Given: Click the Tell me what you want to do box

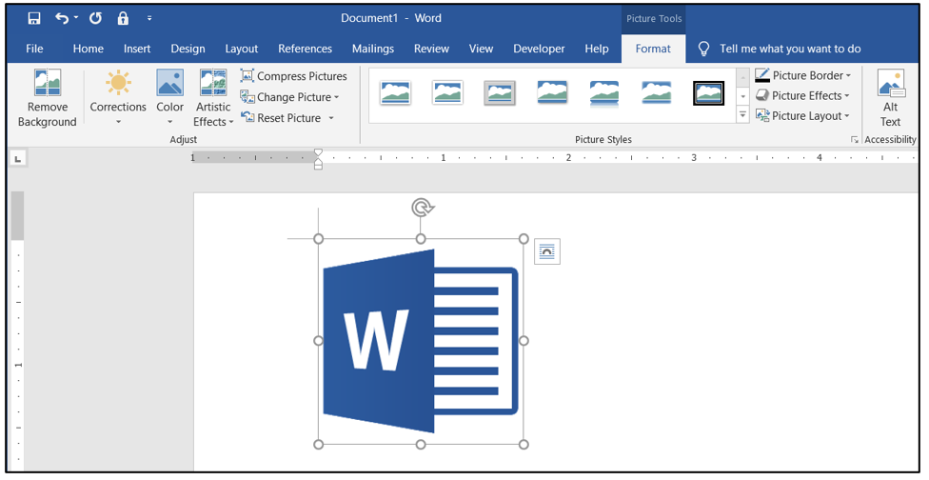Looking at the screenshot, I should click(x=790, y=49).
